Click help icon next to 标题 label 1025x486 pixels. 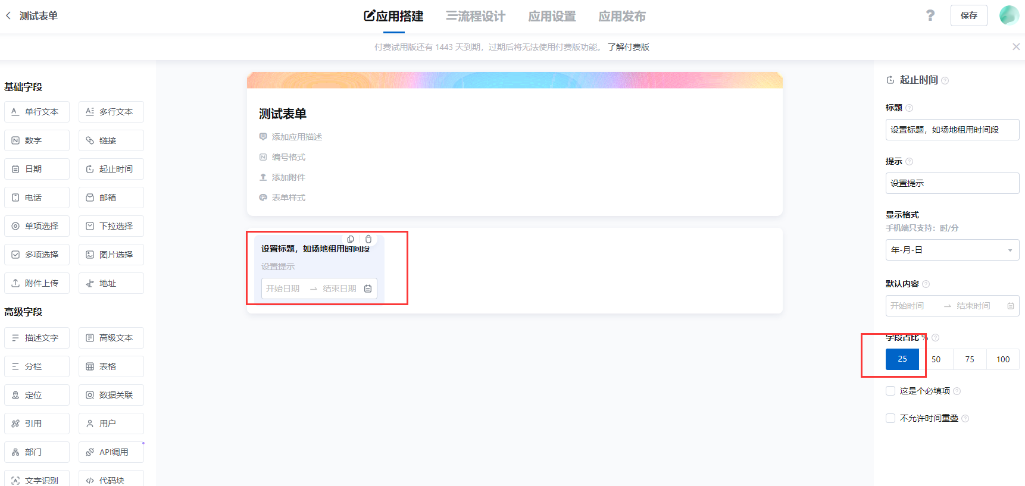tap(909, 108)
